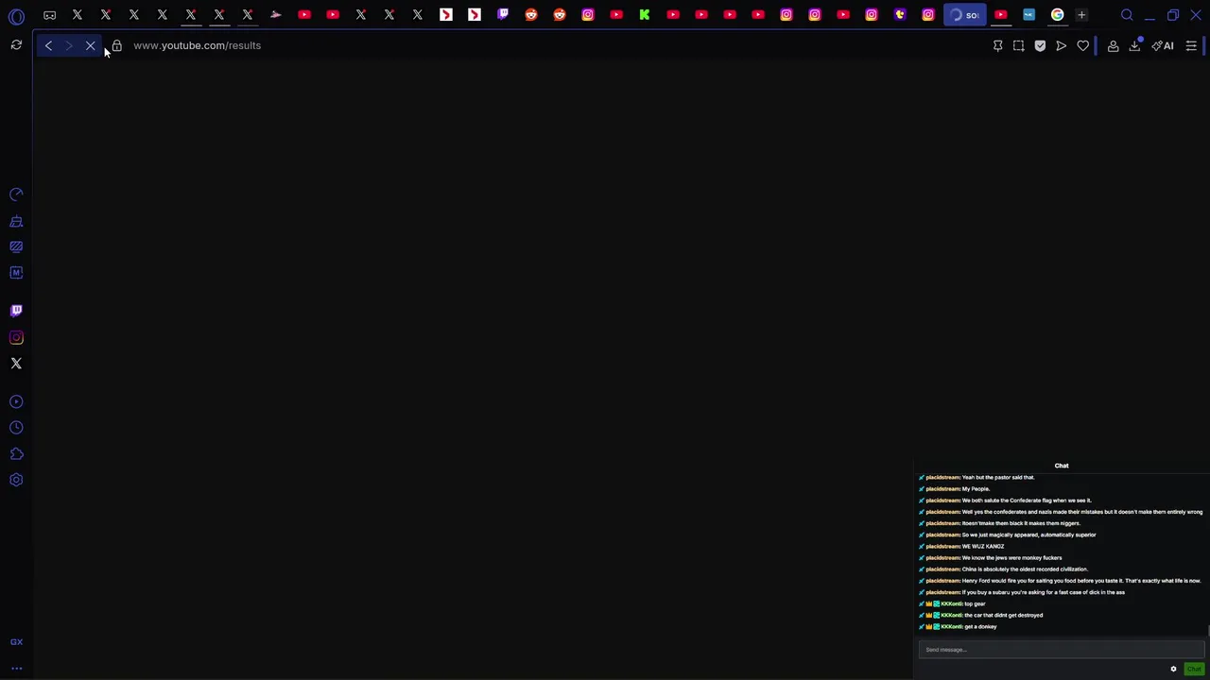Add page to bookmarks with heart icon
The width and height of the screenshot is (1210, 680).
pos(1082,45)
